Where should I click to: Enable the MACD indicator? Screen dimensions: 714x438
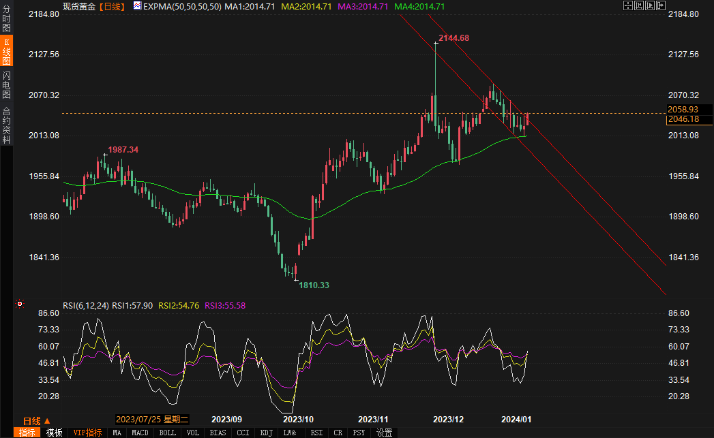coord(140,433)
